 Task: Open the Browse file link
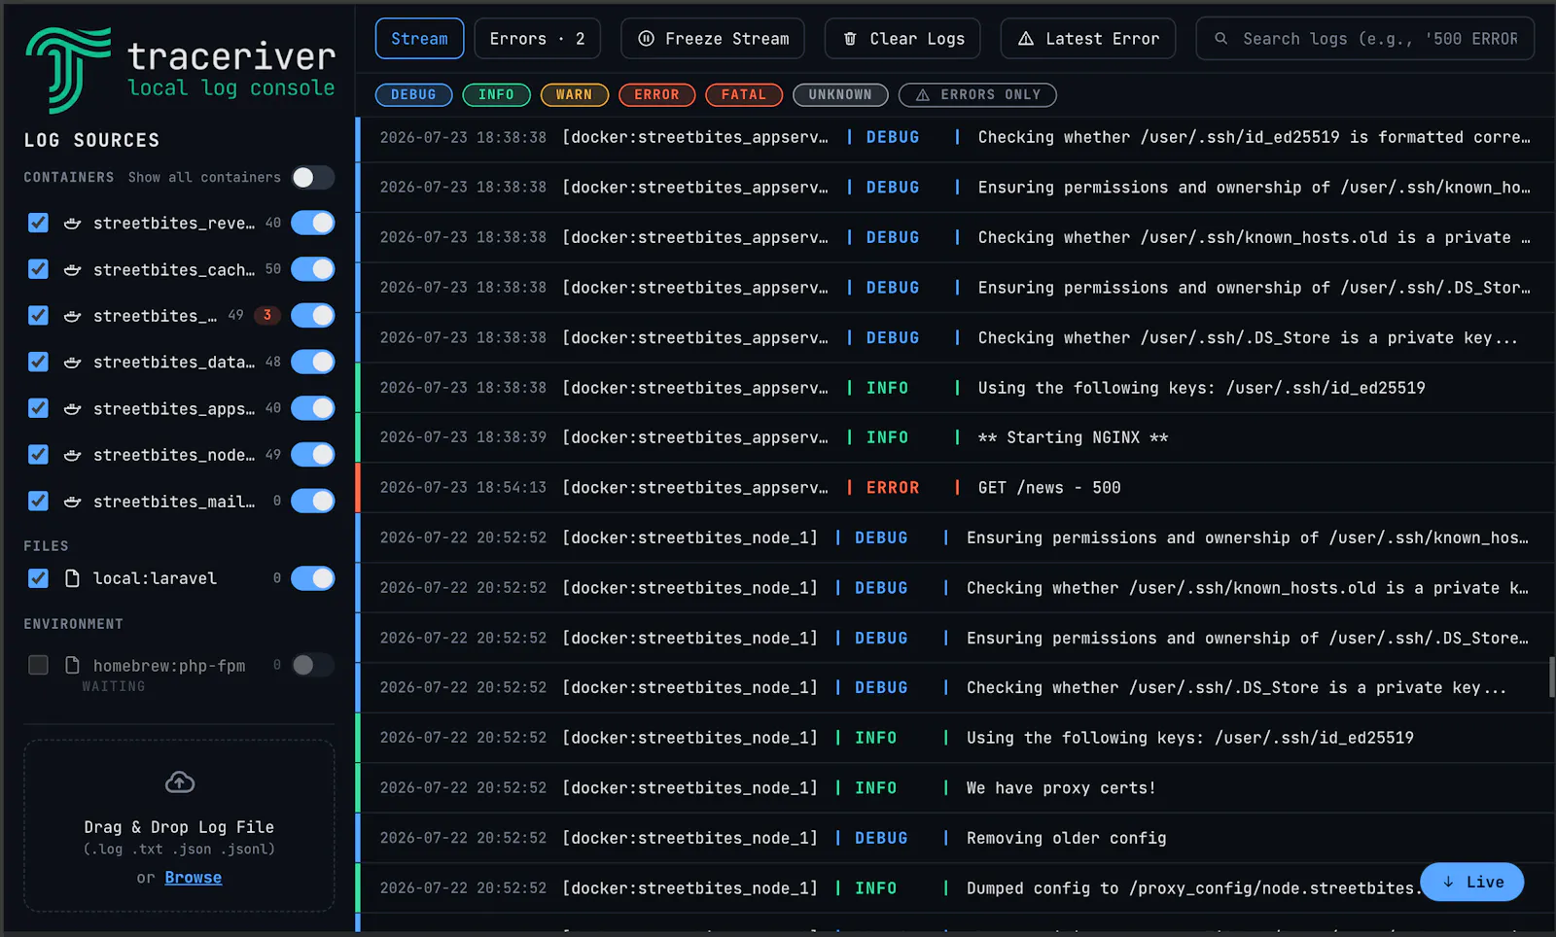click(x=193, y=877)
